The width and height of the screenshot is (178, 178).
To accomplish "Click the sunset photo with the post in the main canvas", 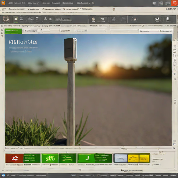I will coord(88,90).
